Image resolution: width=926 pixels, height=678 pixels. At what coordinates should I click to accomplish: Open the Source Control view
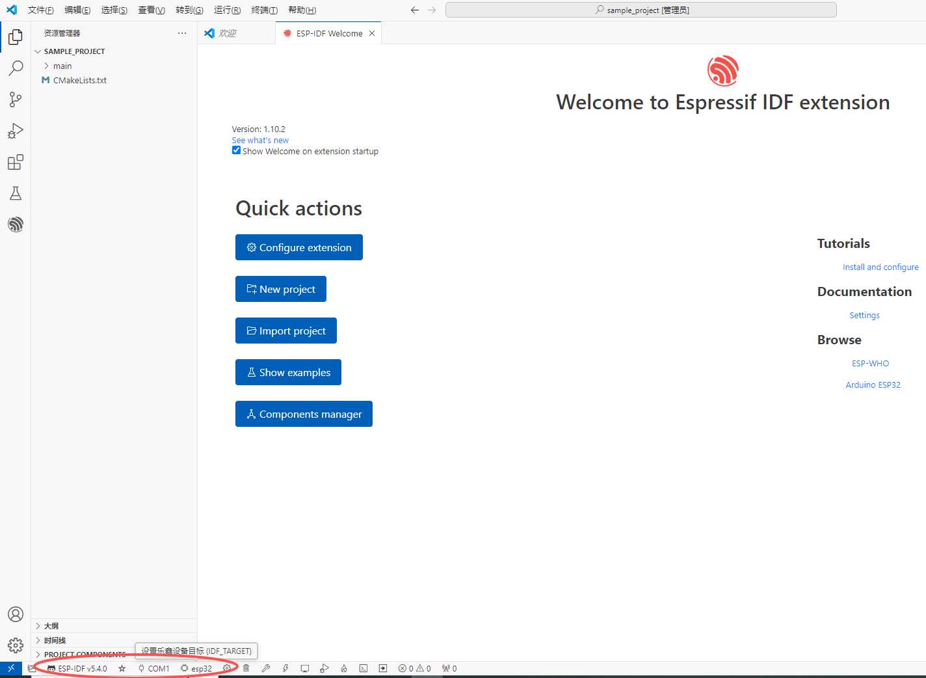pos(16,100)
